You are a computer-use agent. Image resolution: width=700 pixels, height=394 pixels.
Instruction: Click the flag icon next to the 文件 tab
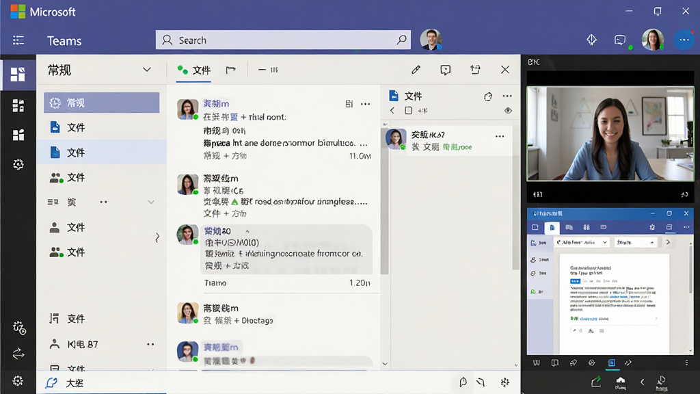click(230, 70)
